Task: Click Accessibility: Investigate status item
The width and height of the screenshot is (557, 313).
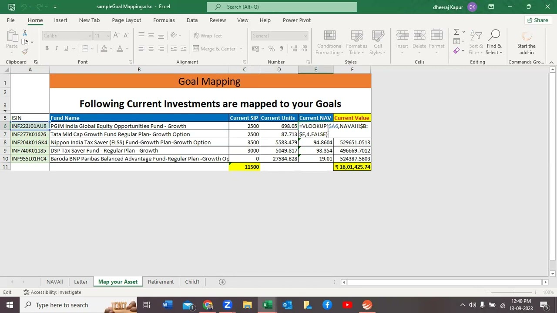Action: click(52, 292)
